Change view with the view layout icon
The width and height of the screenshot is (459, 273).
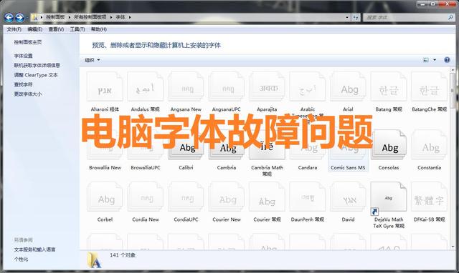426,60
